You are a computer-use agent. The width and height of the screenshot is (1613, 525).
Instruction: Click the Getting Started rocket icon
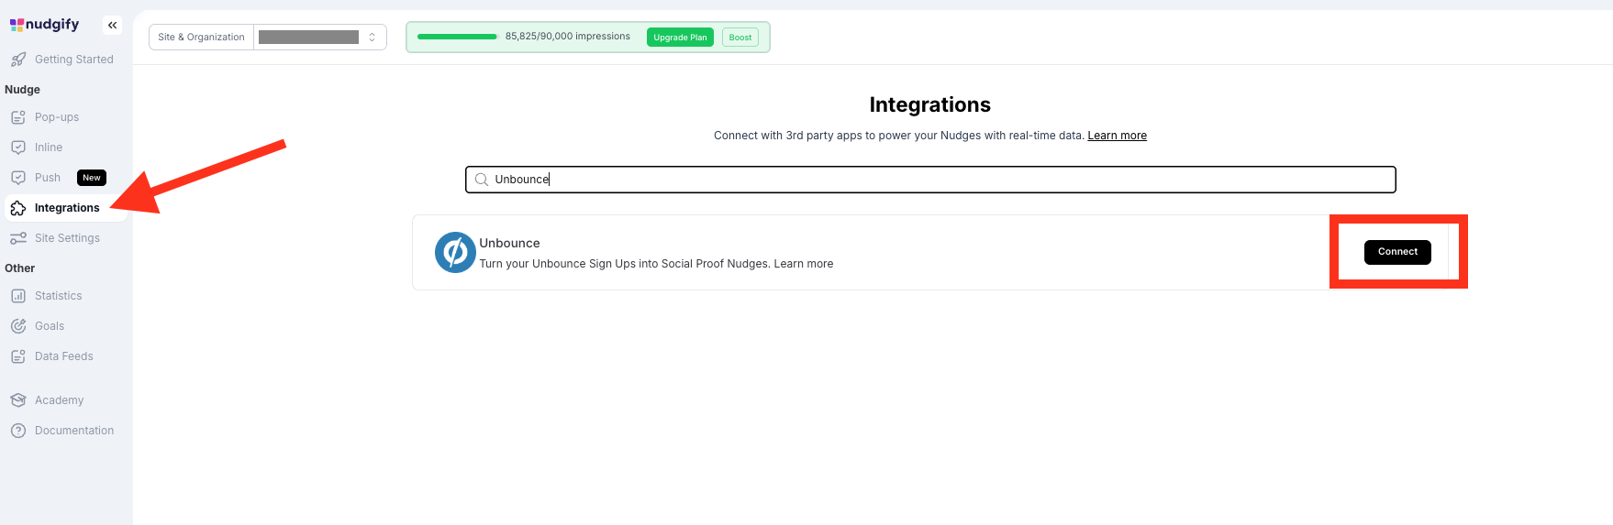click(18, 60)
